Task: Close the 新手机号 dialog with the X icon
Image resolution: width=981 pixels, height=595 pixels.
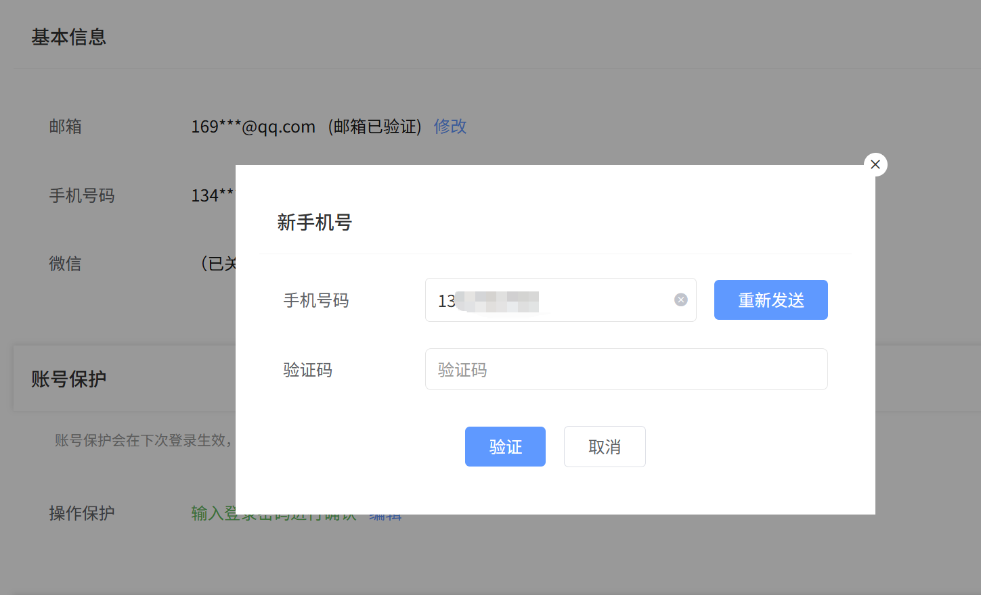Action: click(875, 164)
